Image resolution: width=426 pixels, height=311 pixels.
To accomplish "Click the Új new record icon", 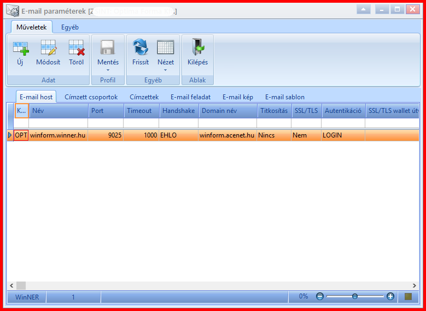I will [x=21, y=48].
